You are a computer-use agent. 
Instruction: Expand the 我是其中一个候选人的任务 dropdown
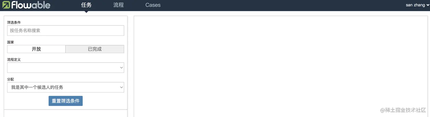(x=66, y=87)
